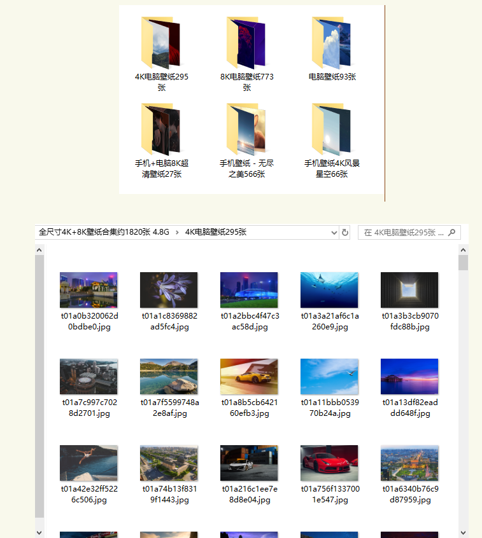Focus the search box 在 4K电脑壁纸295张
482x538 pixels.
pyautogui.click(x=409, y=233)
